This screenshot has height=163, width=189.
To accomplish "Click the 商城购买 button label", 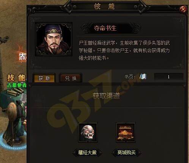I will 126,152.
